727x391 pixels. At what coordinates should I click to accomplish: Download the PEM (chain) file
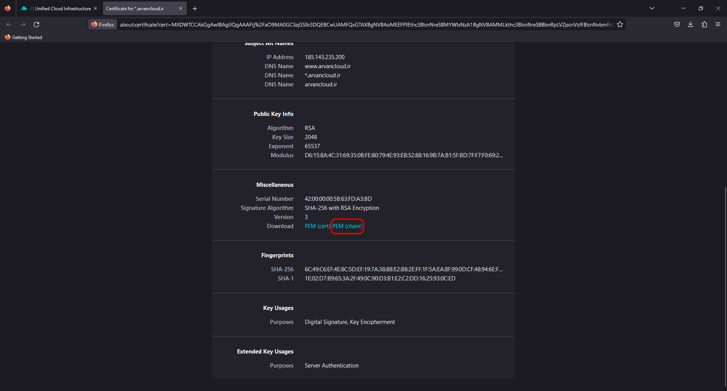347,226
